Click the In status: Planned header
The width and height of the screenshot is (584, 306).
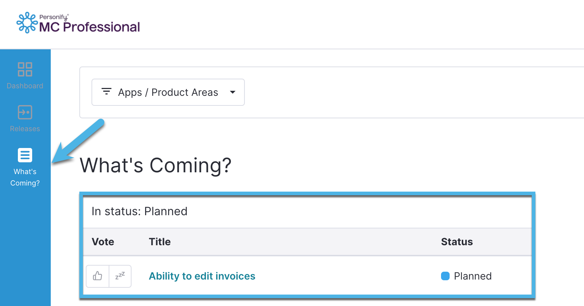tap(139, 211)
